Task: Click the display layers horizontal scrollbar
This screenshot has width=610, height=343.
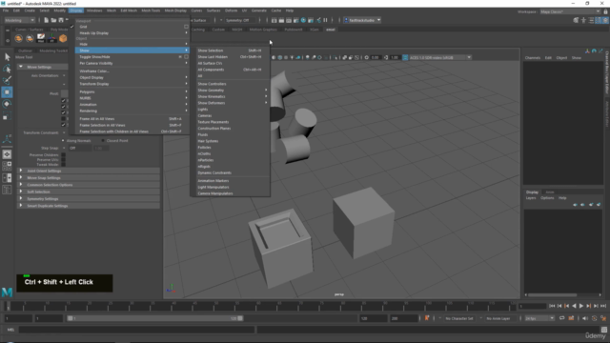Action: pyautogui.click(x=552, y=294)
